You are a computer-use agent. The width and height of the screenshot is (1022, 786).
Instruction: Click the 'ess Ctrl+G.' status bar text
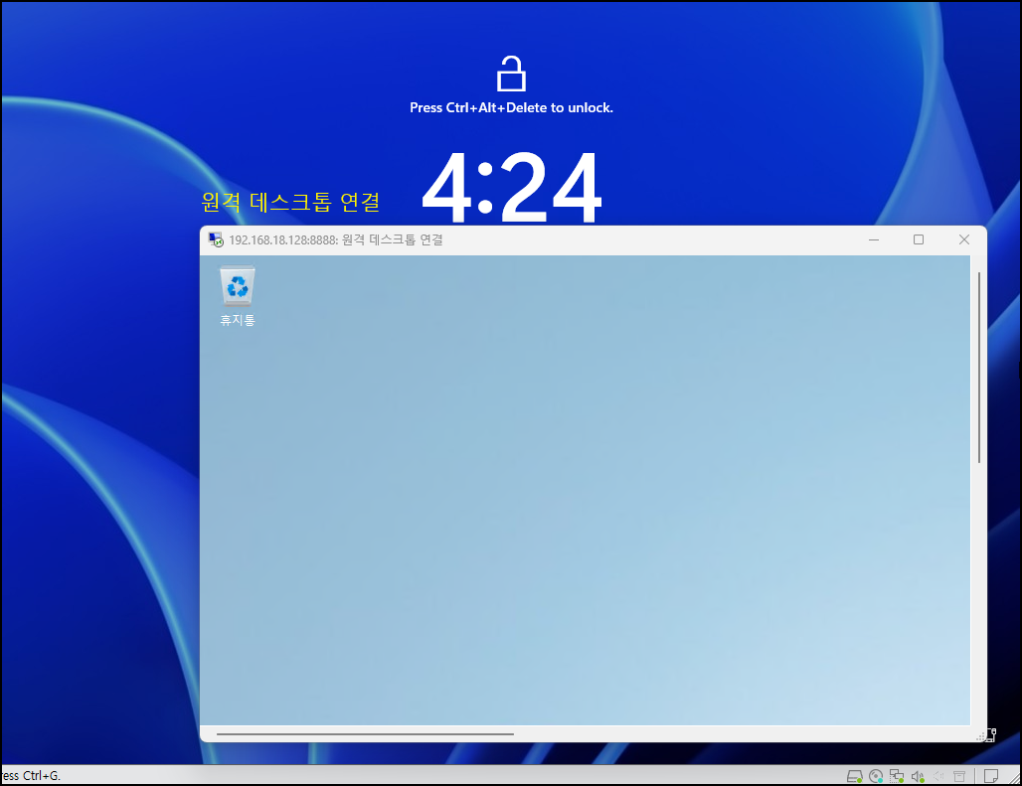click(31, 776)
